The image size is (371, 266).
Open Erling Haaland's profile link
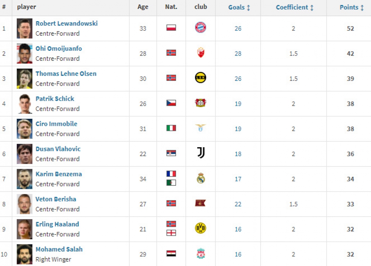57,224
